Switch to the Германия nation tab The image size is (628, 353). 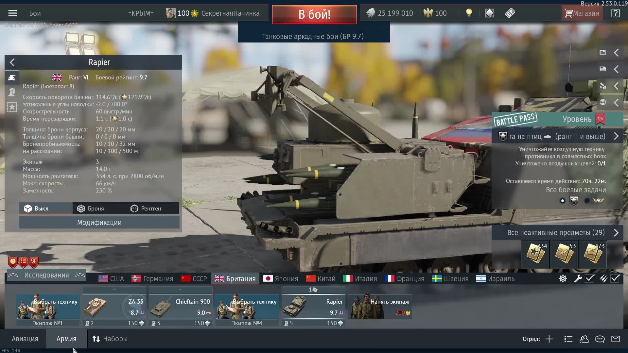(x=152, y=279)
